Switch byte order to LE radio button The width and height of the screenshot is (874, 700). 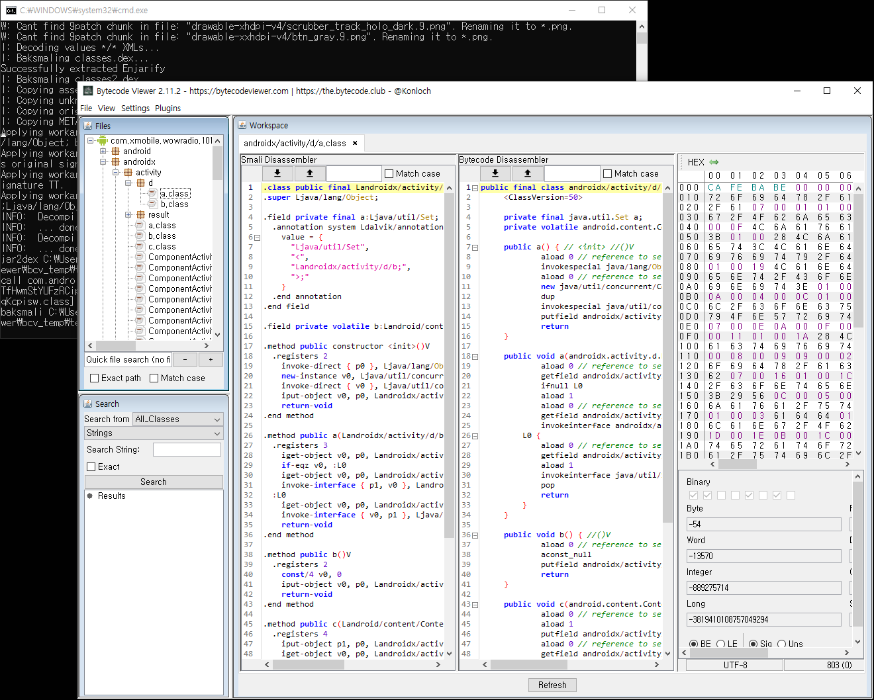pyautogui.click(x=722, y=644)
